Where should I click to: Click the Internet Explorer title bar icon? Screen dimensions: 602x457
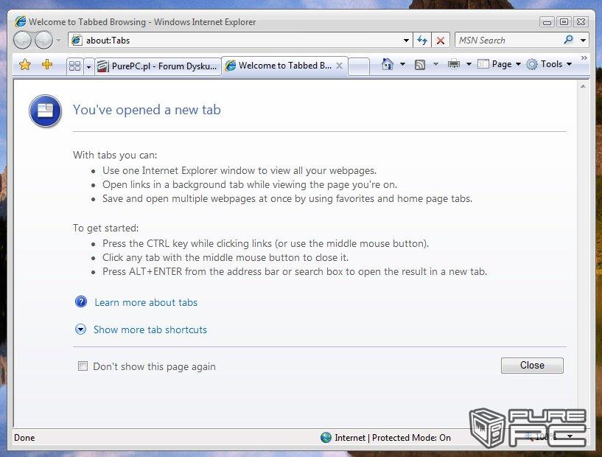tap(21, 21)
